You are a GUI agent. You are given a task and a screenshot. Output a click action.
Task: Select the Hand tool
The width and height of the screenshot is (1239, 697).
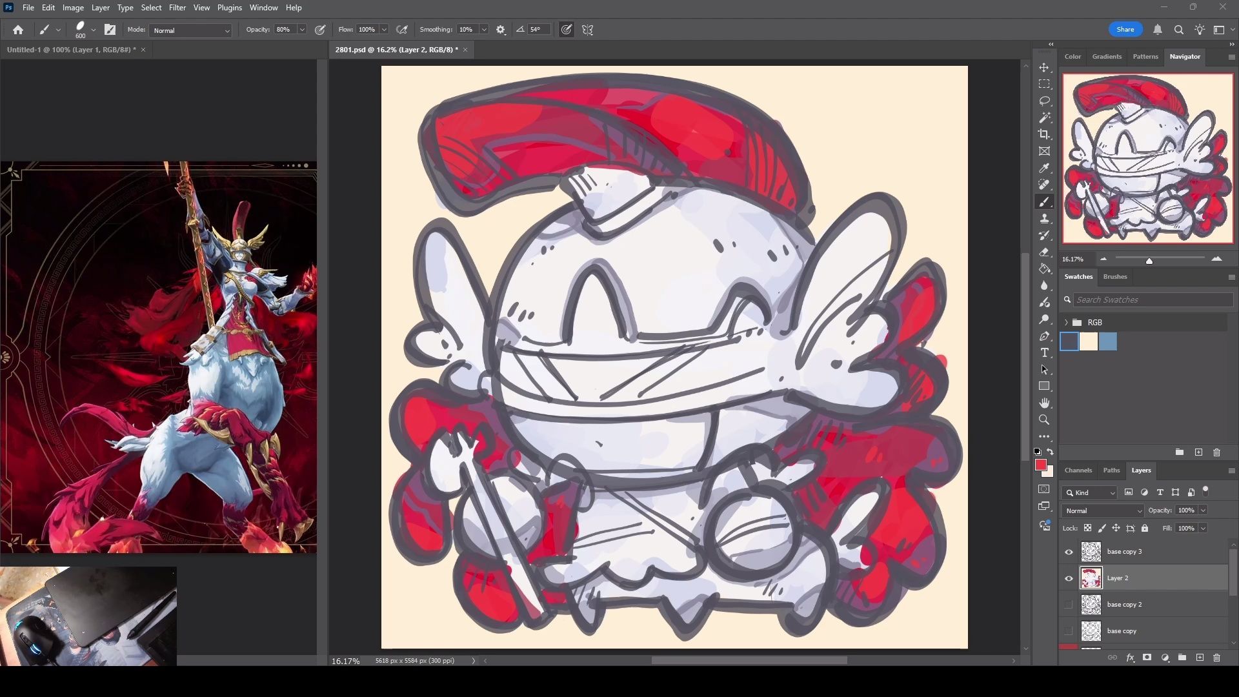click(1044, 403)
